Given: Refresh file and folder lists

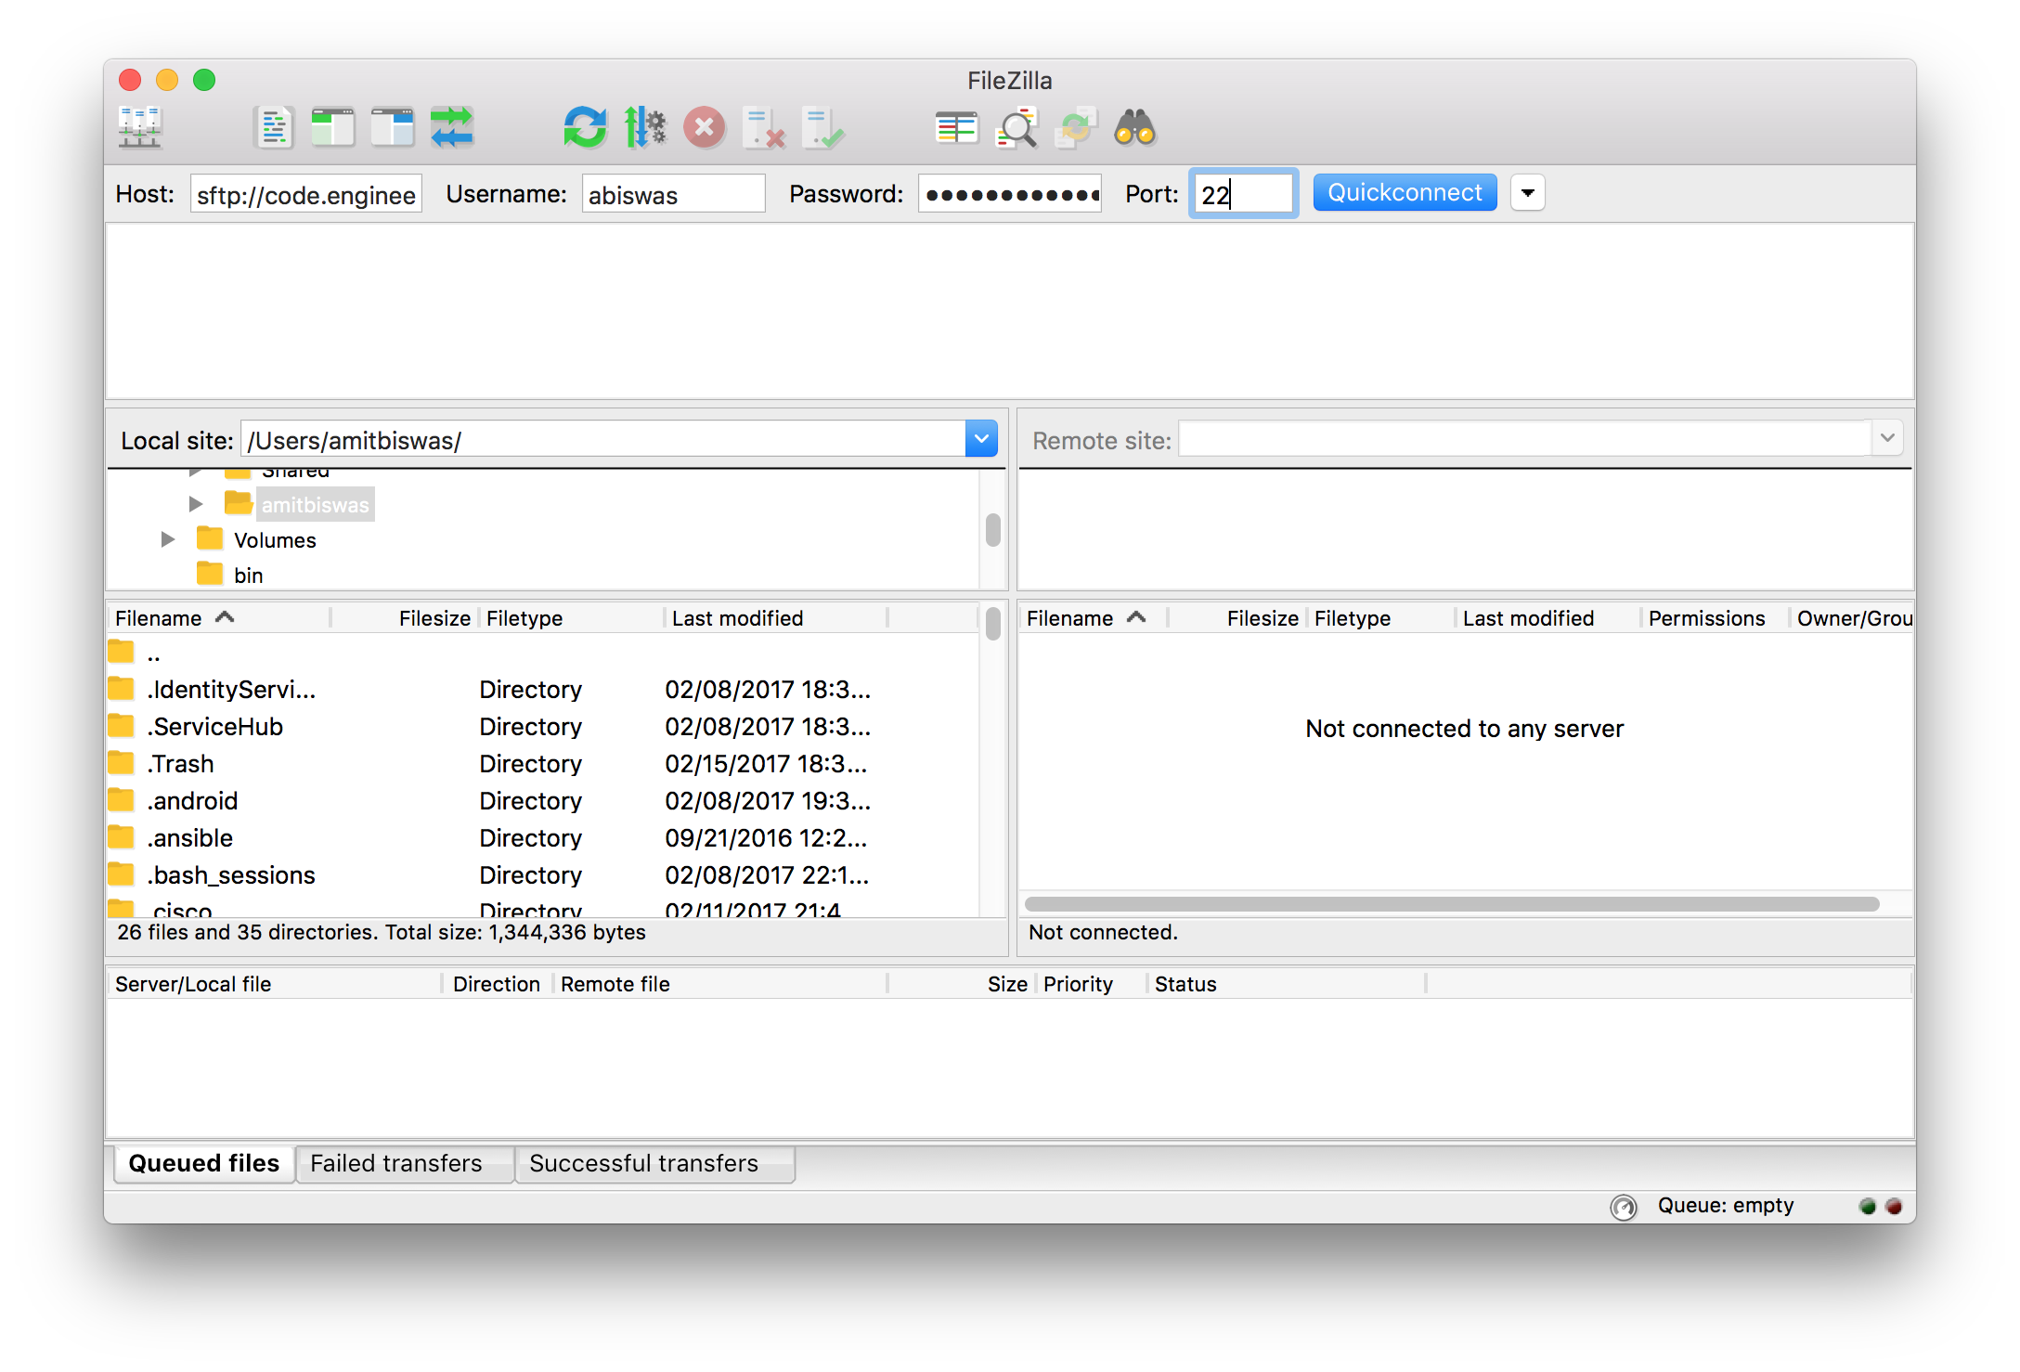Looking at the screenshot, I should click(585, 127).
